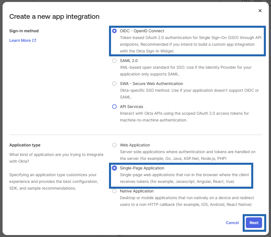The width and height of the screenshot is (271, 237).
Task: Click 'Specifying an application type customizes' text
Action: (x=54, y=181)
